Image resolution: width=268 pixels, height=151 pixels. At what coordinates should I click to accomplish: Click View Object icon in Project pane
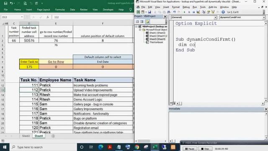point(142,21)
